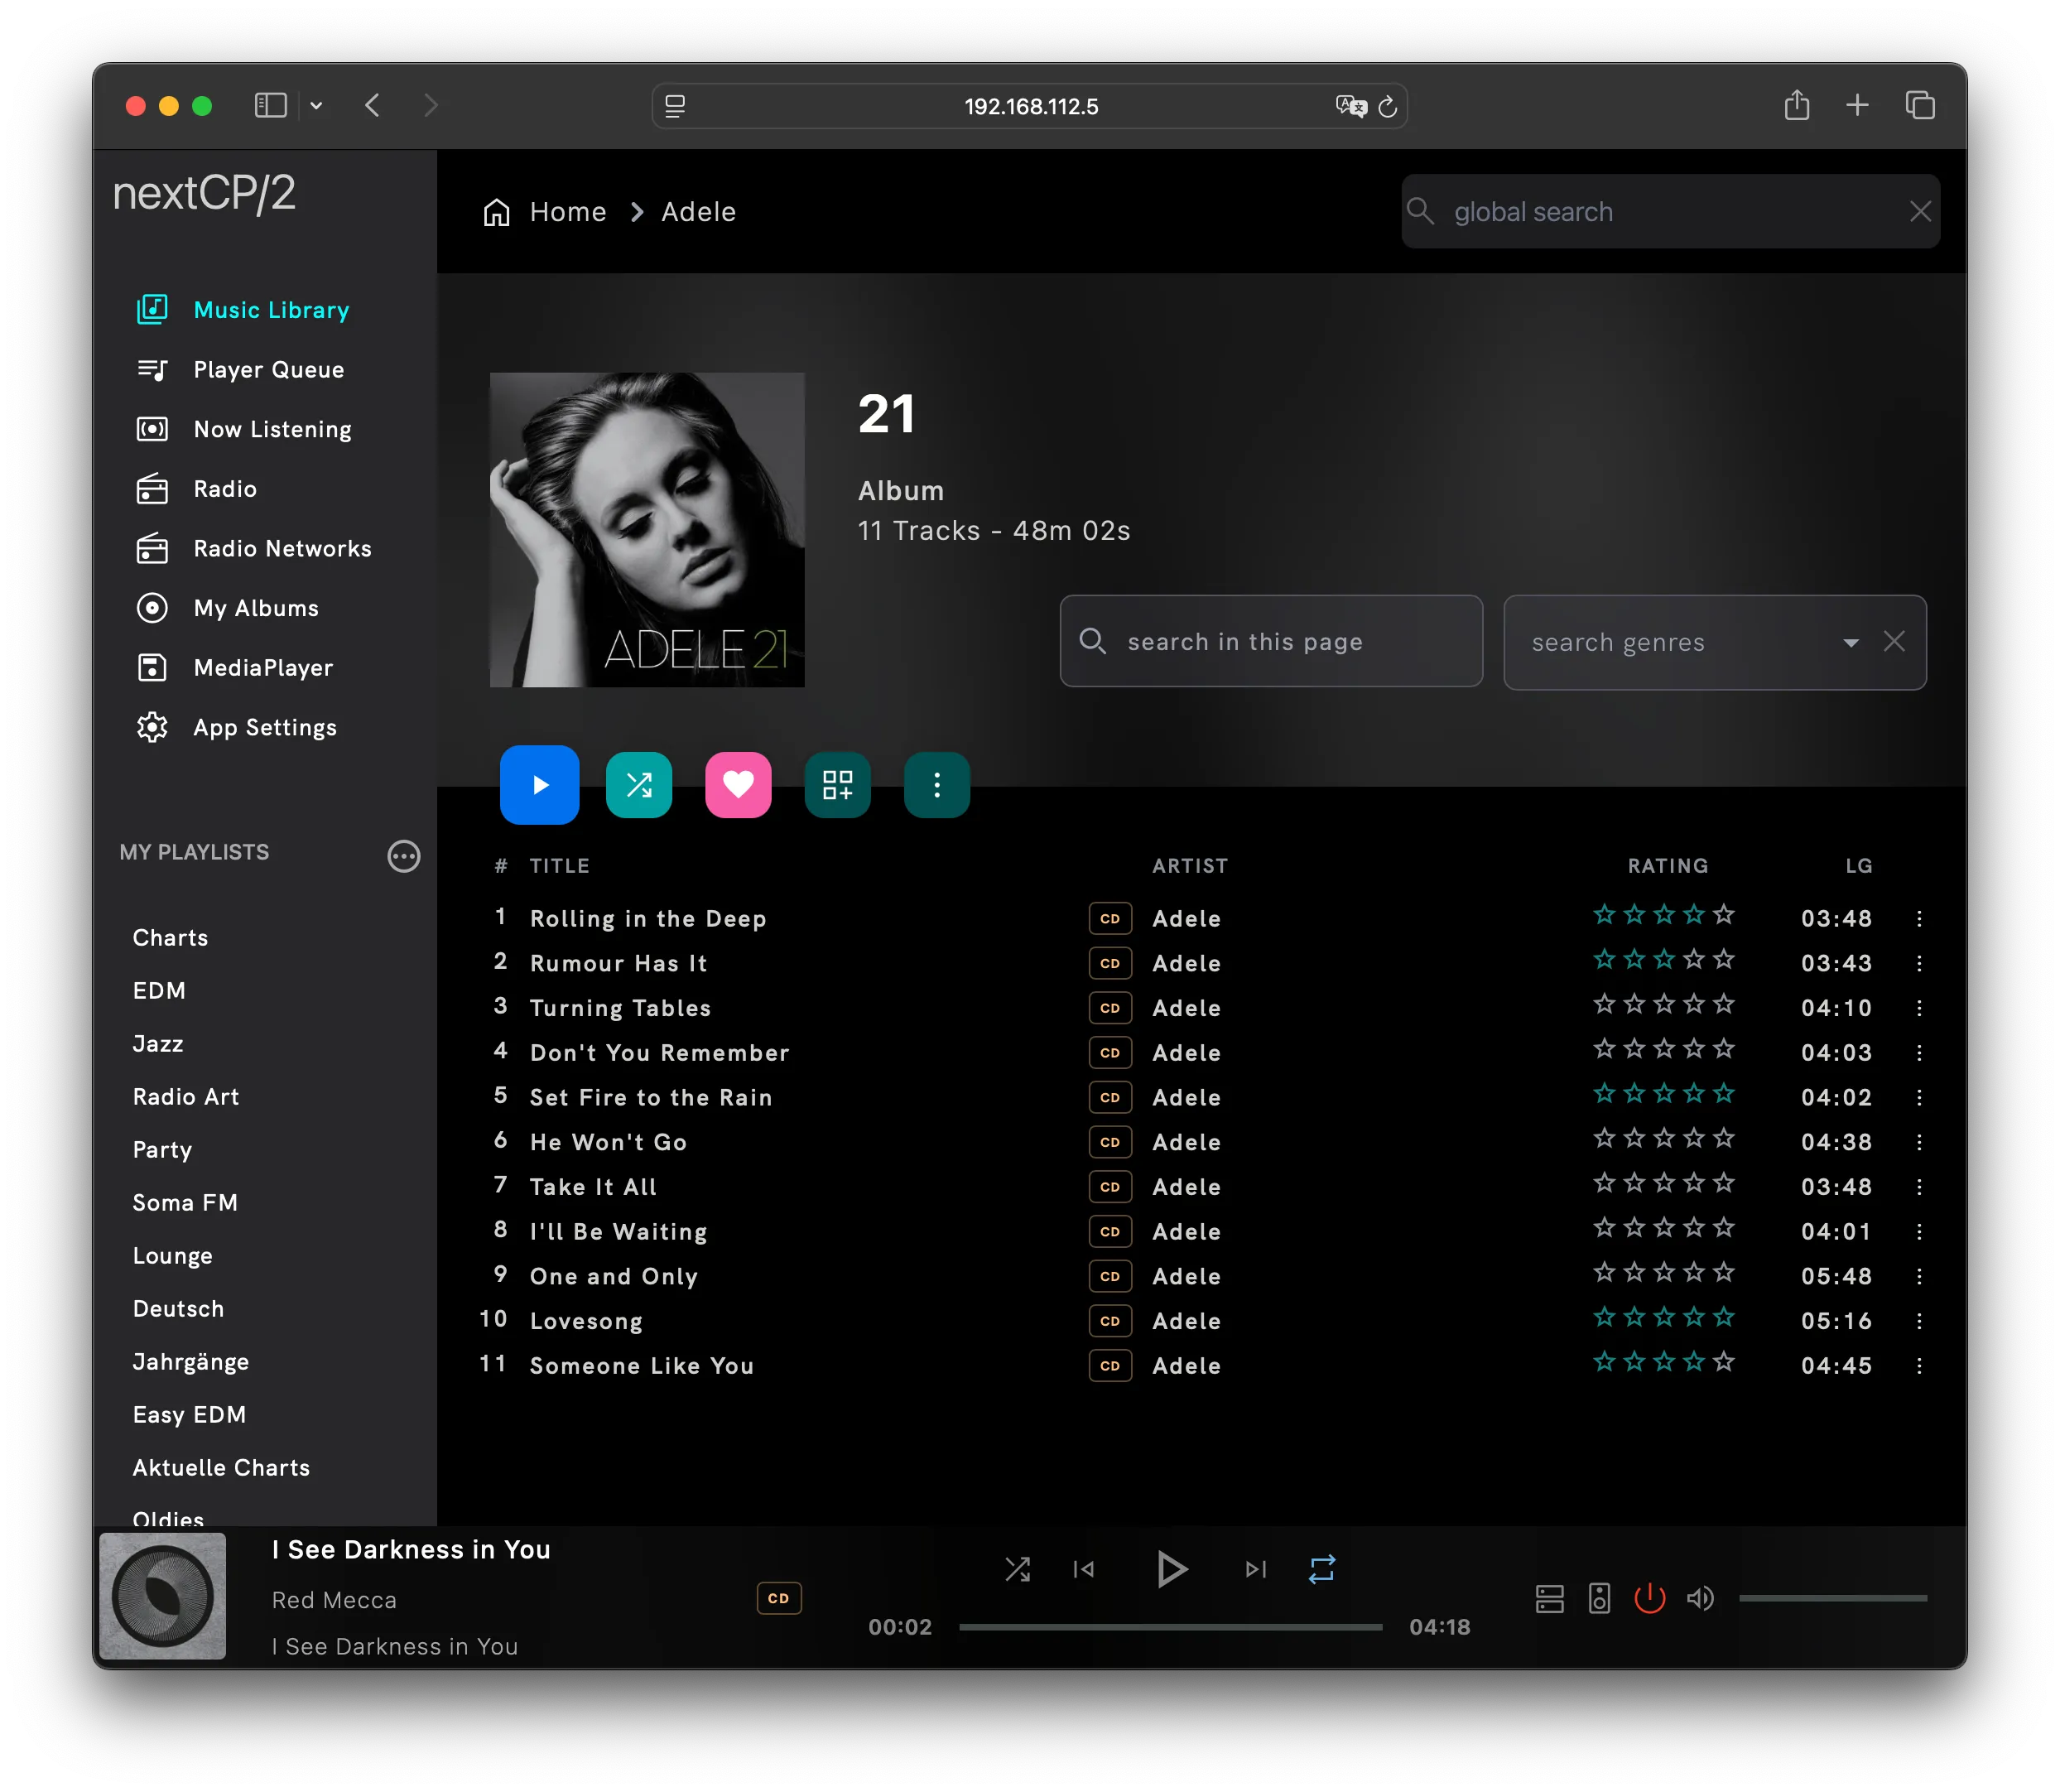Expand the search genres dropdown
The image size is (2060, 1792).
click(1850, 643)
